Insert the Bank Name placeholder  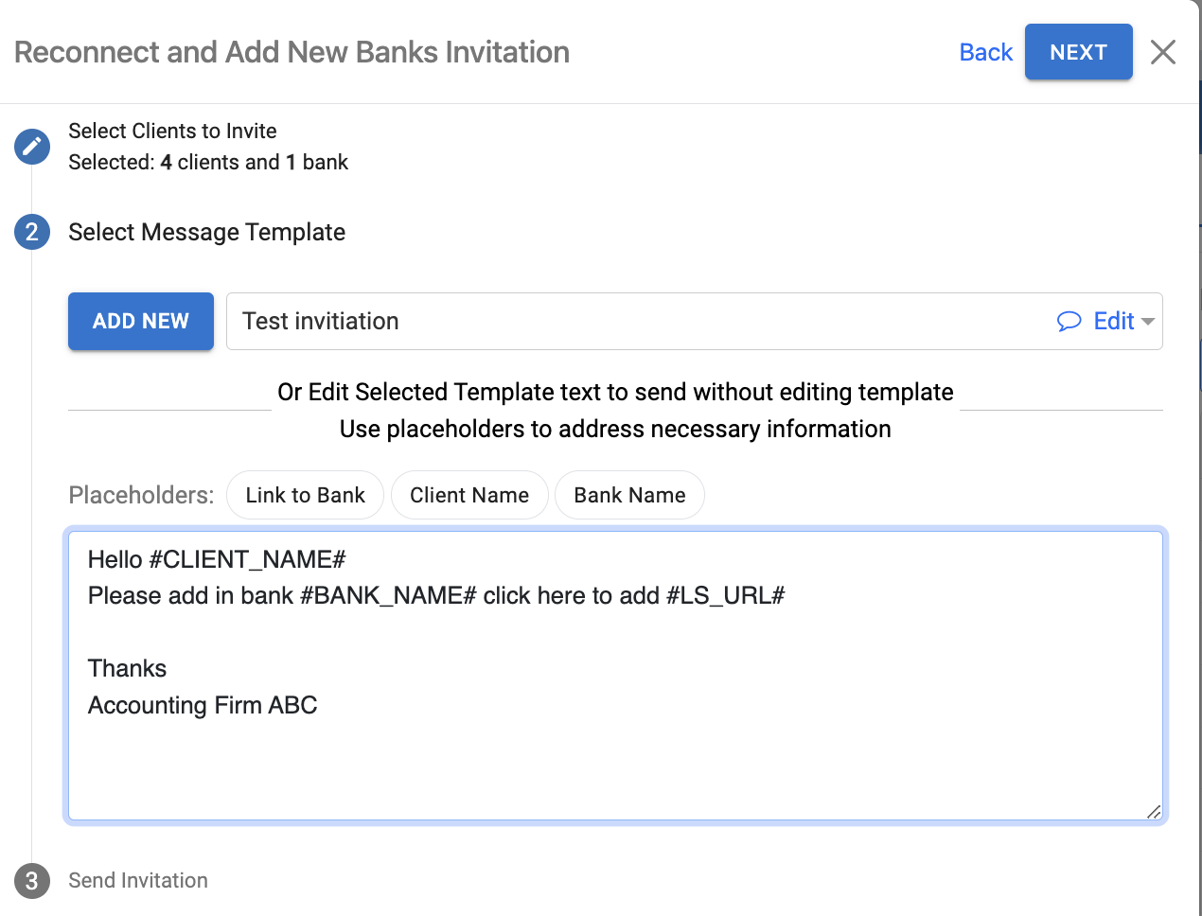click(x=629, y=495)
